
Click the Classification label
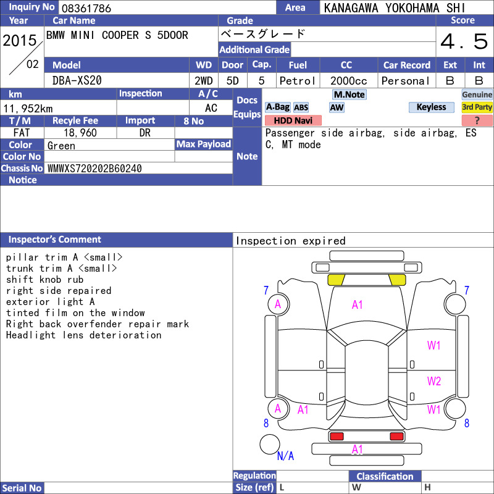(x=385, y=476)
